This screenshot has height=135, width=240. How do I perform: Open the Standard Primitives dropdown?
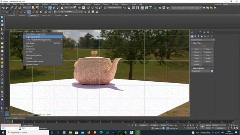[202, 40]
